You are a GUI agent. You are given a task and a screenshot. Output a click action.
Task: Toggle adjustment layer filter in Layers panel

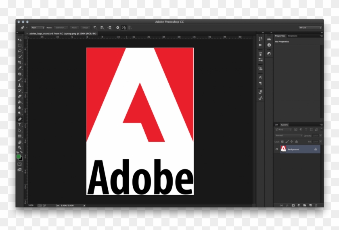tap(301, 129)
